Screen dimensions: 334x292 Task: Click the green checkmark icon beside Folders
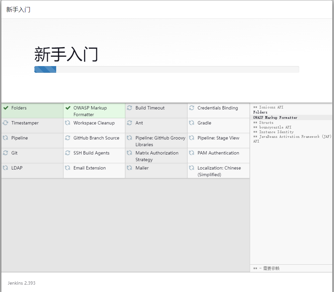tap(6, 108)
